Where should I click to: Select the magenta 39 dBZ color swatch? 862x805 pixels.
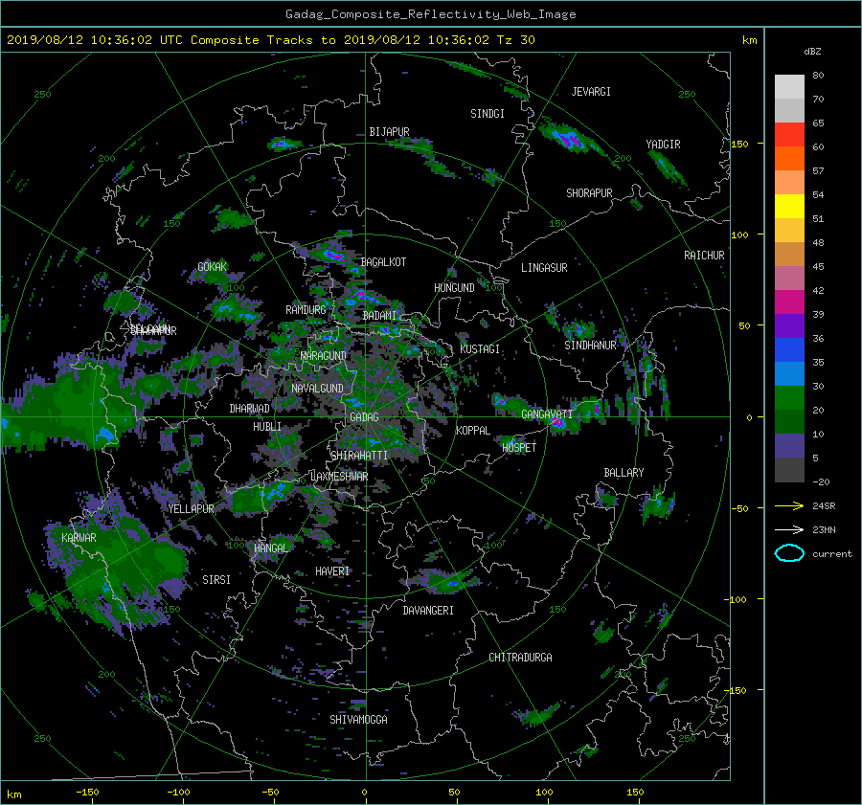789,302
